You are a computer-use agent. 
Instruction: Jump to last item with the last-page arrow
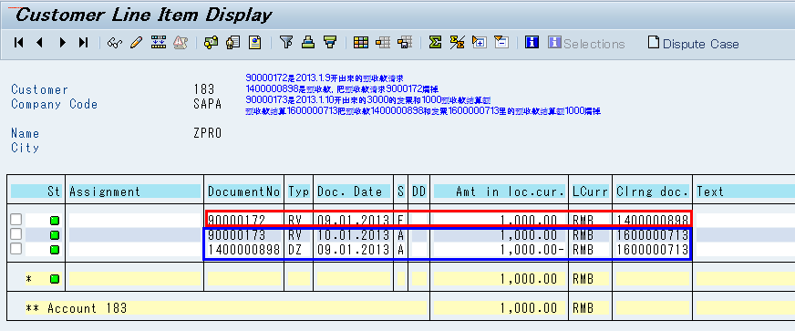[x=84, y=43]
